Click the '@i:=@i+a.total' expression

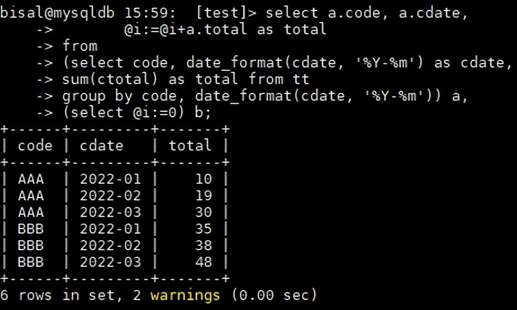tap(185, 29)
